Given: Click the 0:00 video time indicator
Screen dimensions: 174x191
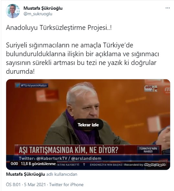Looking at the screenshot, I should pos(14,164).
